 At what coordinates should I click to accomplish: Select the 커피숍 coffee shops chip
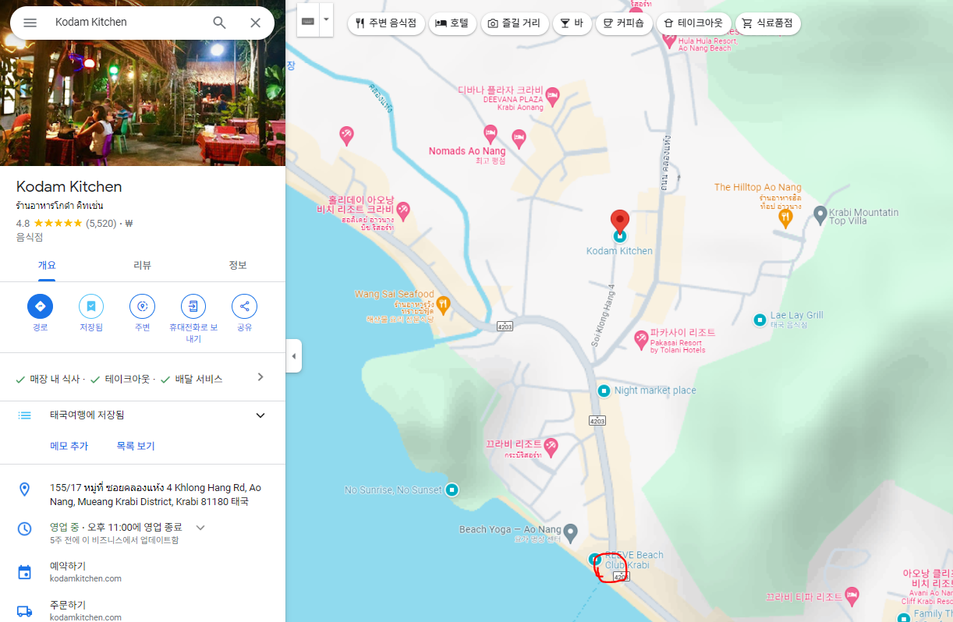point(624,23)
